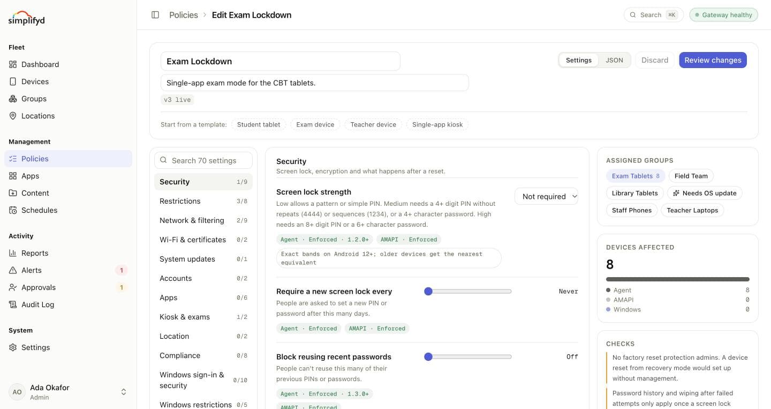Open system Settings in the sidebar

[x=68, y=347]
